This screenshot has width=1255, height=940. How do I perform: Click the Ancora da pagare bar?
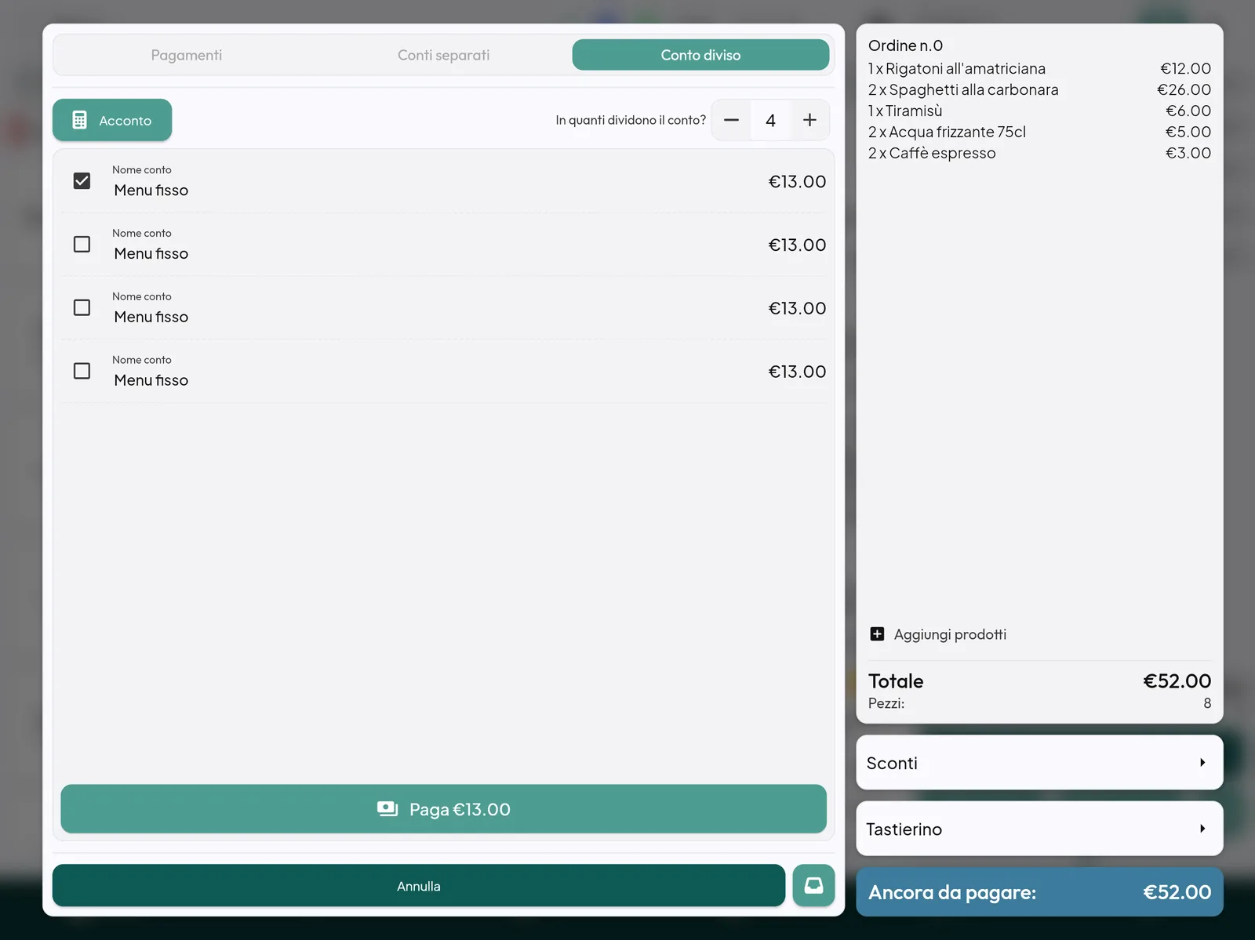tap(1039, 892)
